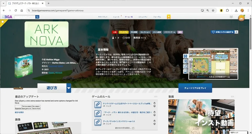
Task: Click the コレクション tag
Action: (x=145, y=32)
